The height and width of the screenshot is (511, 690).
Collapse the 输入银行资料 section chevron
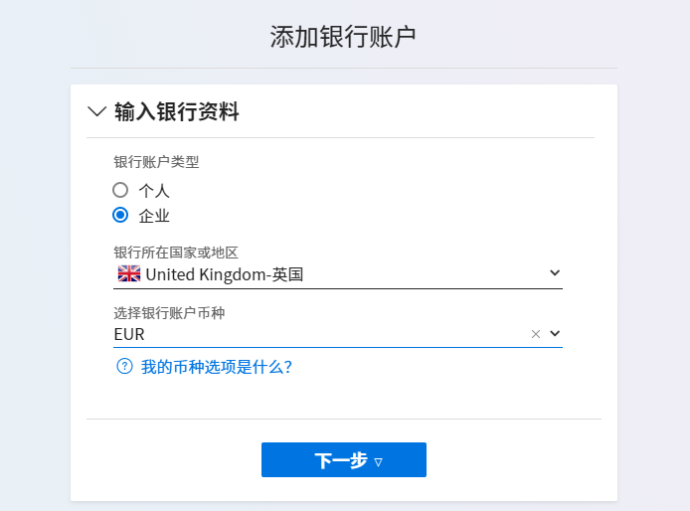96,111
